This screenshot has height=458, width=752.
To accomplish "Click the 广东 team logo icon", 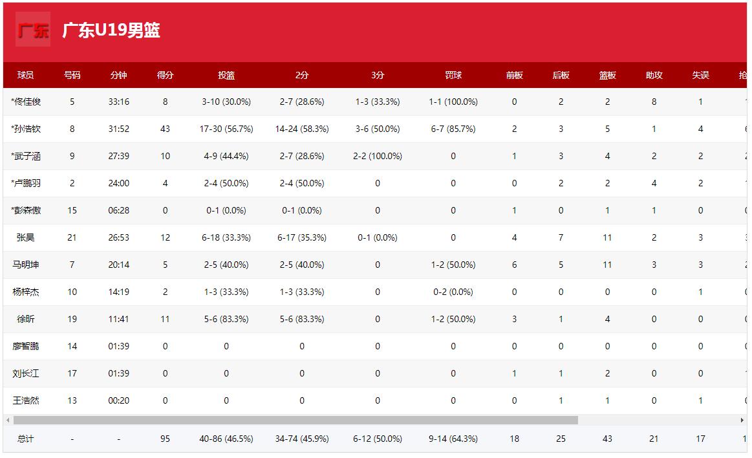I will click(x=33, y=30).
